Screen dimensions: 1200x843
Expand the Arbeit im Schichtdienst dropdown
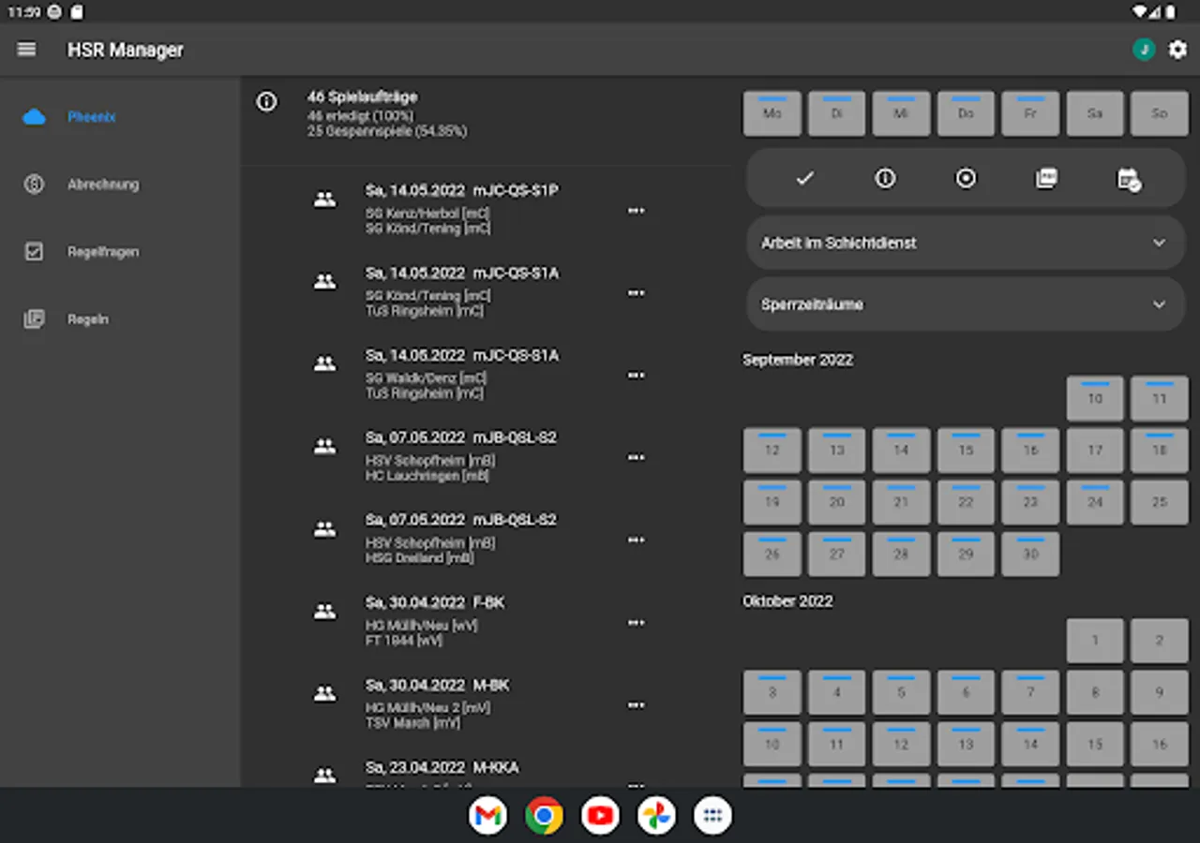click(x=966, y=243)
